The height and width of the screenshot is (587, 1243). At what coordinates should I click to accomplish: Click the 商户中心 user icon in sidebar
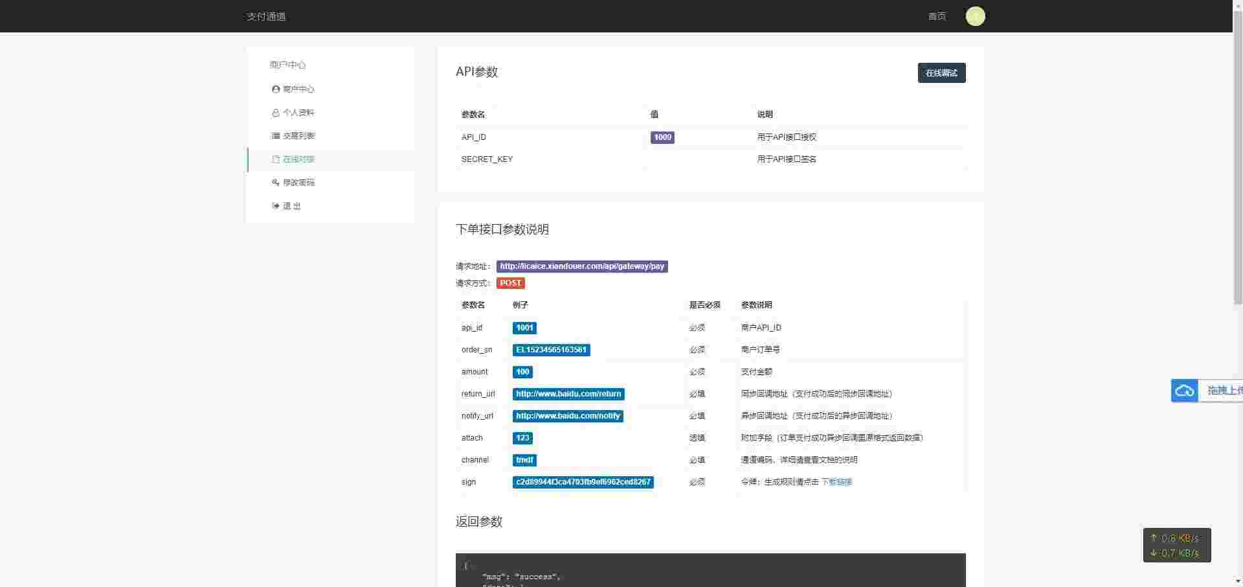click(x=276, y=89)
